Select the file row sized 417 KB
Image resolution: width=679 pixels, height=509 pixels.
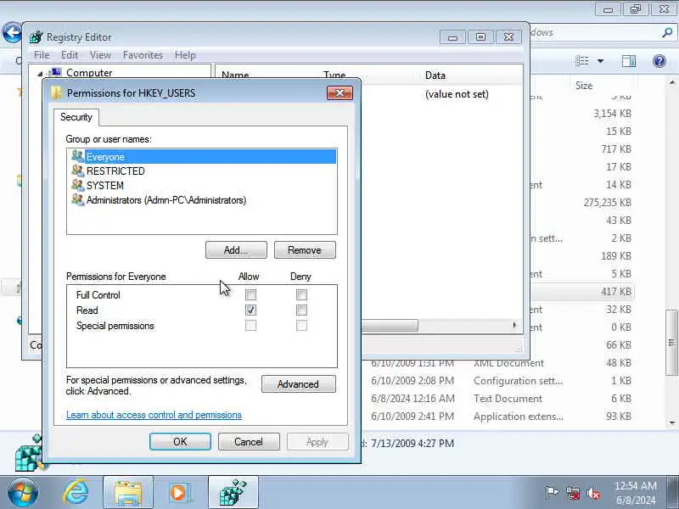point(583,292)
